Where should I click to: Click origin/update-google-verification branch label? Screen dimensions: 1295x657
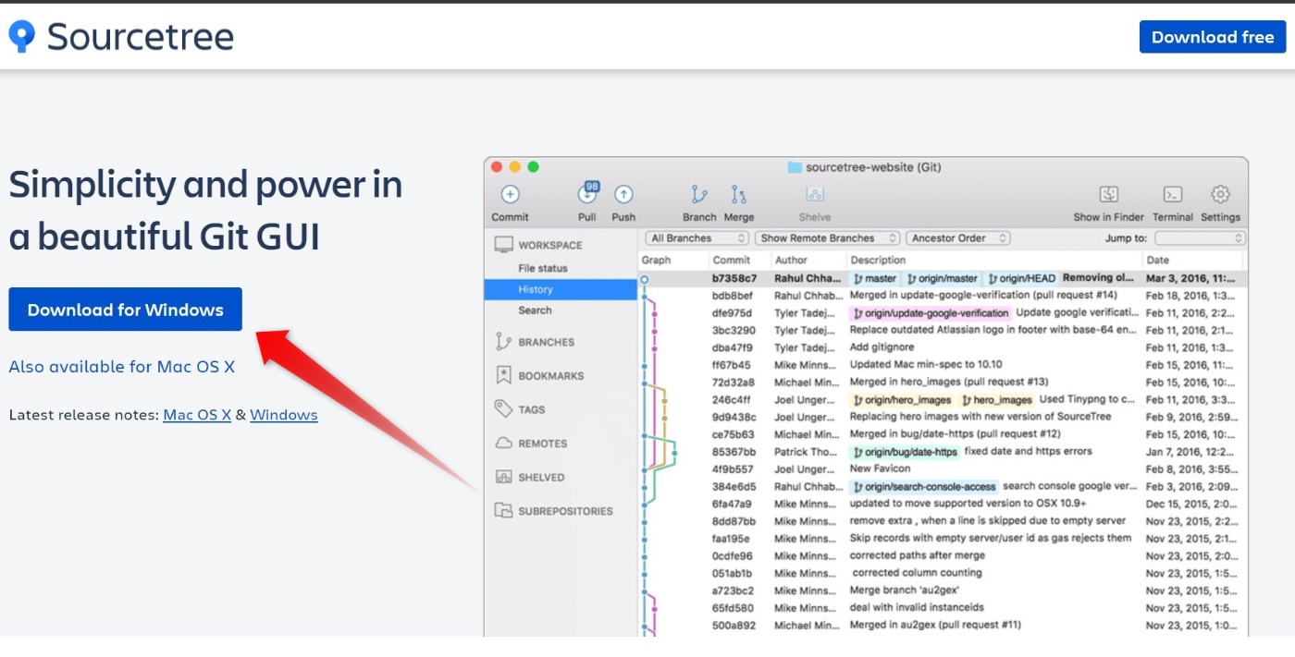[x=930, y=313]
